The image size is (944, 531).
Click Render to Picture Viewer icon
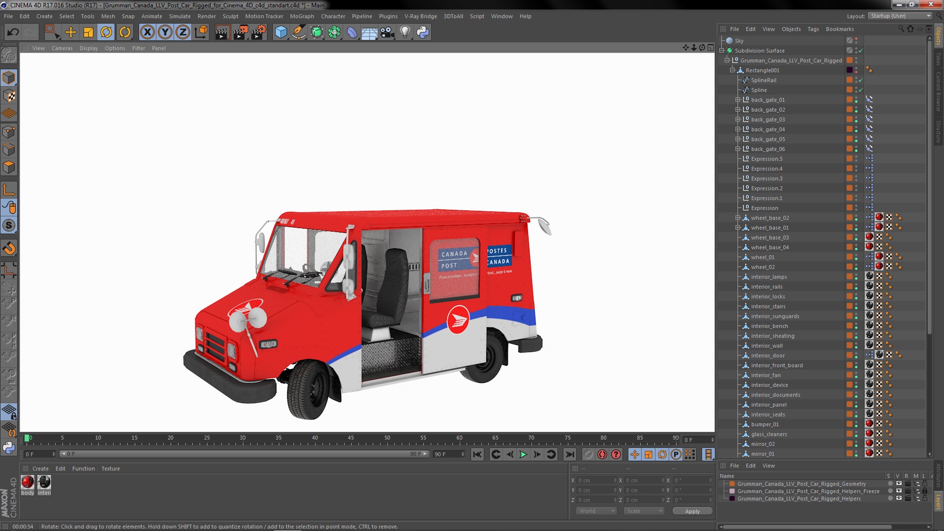tap(240, 32)
